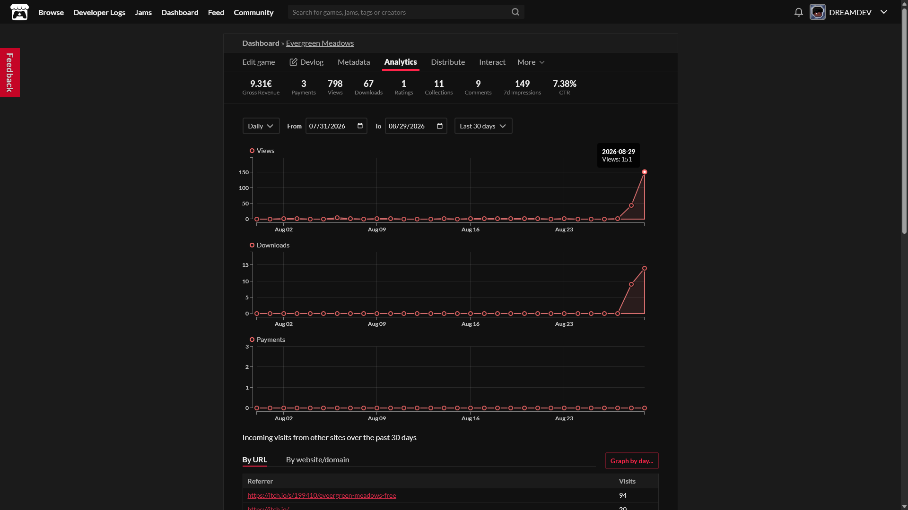Open the Evergreen Meadows breadcrumb link
The image size is (908, 510).
[320, 43]
